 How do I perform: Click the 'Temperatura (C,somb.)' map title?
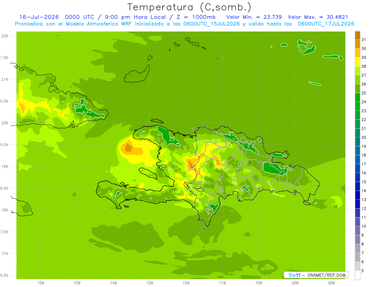click(x=189, y=7)
